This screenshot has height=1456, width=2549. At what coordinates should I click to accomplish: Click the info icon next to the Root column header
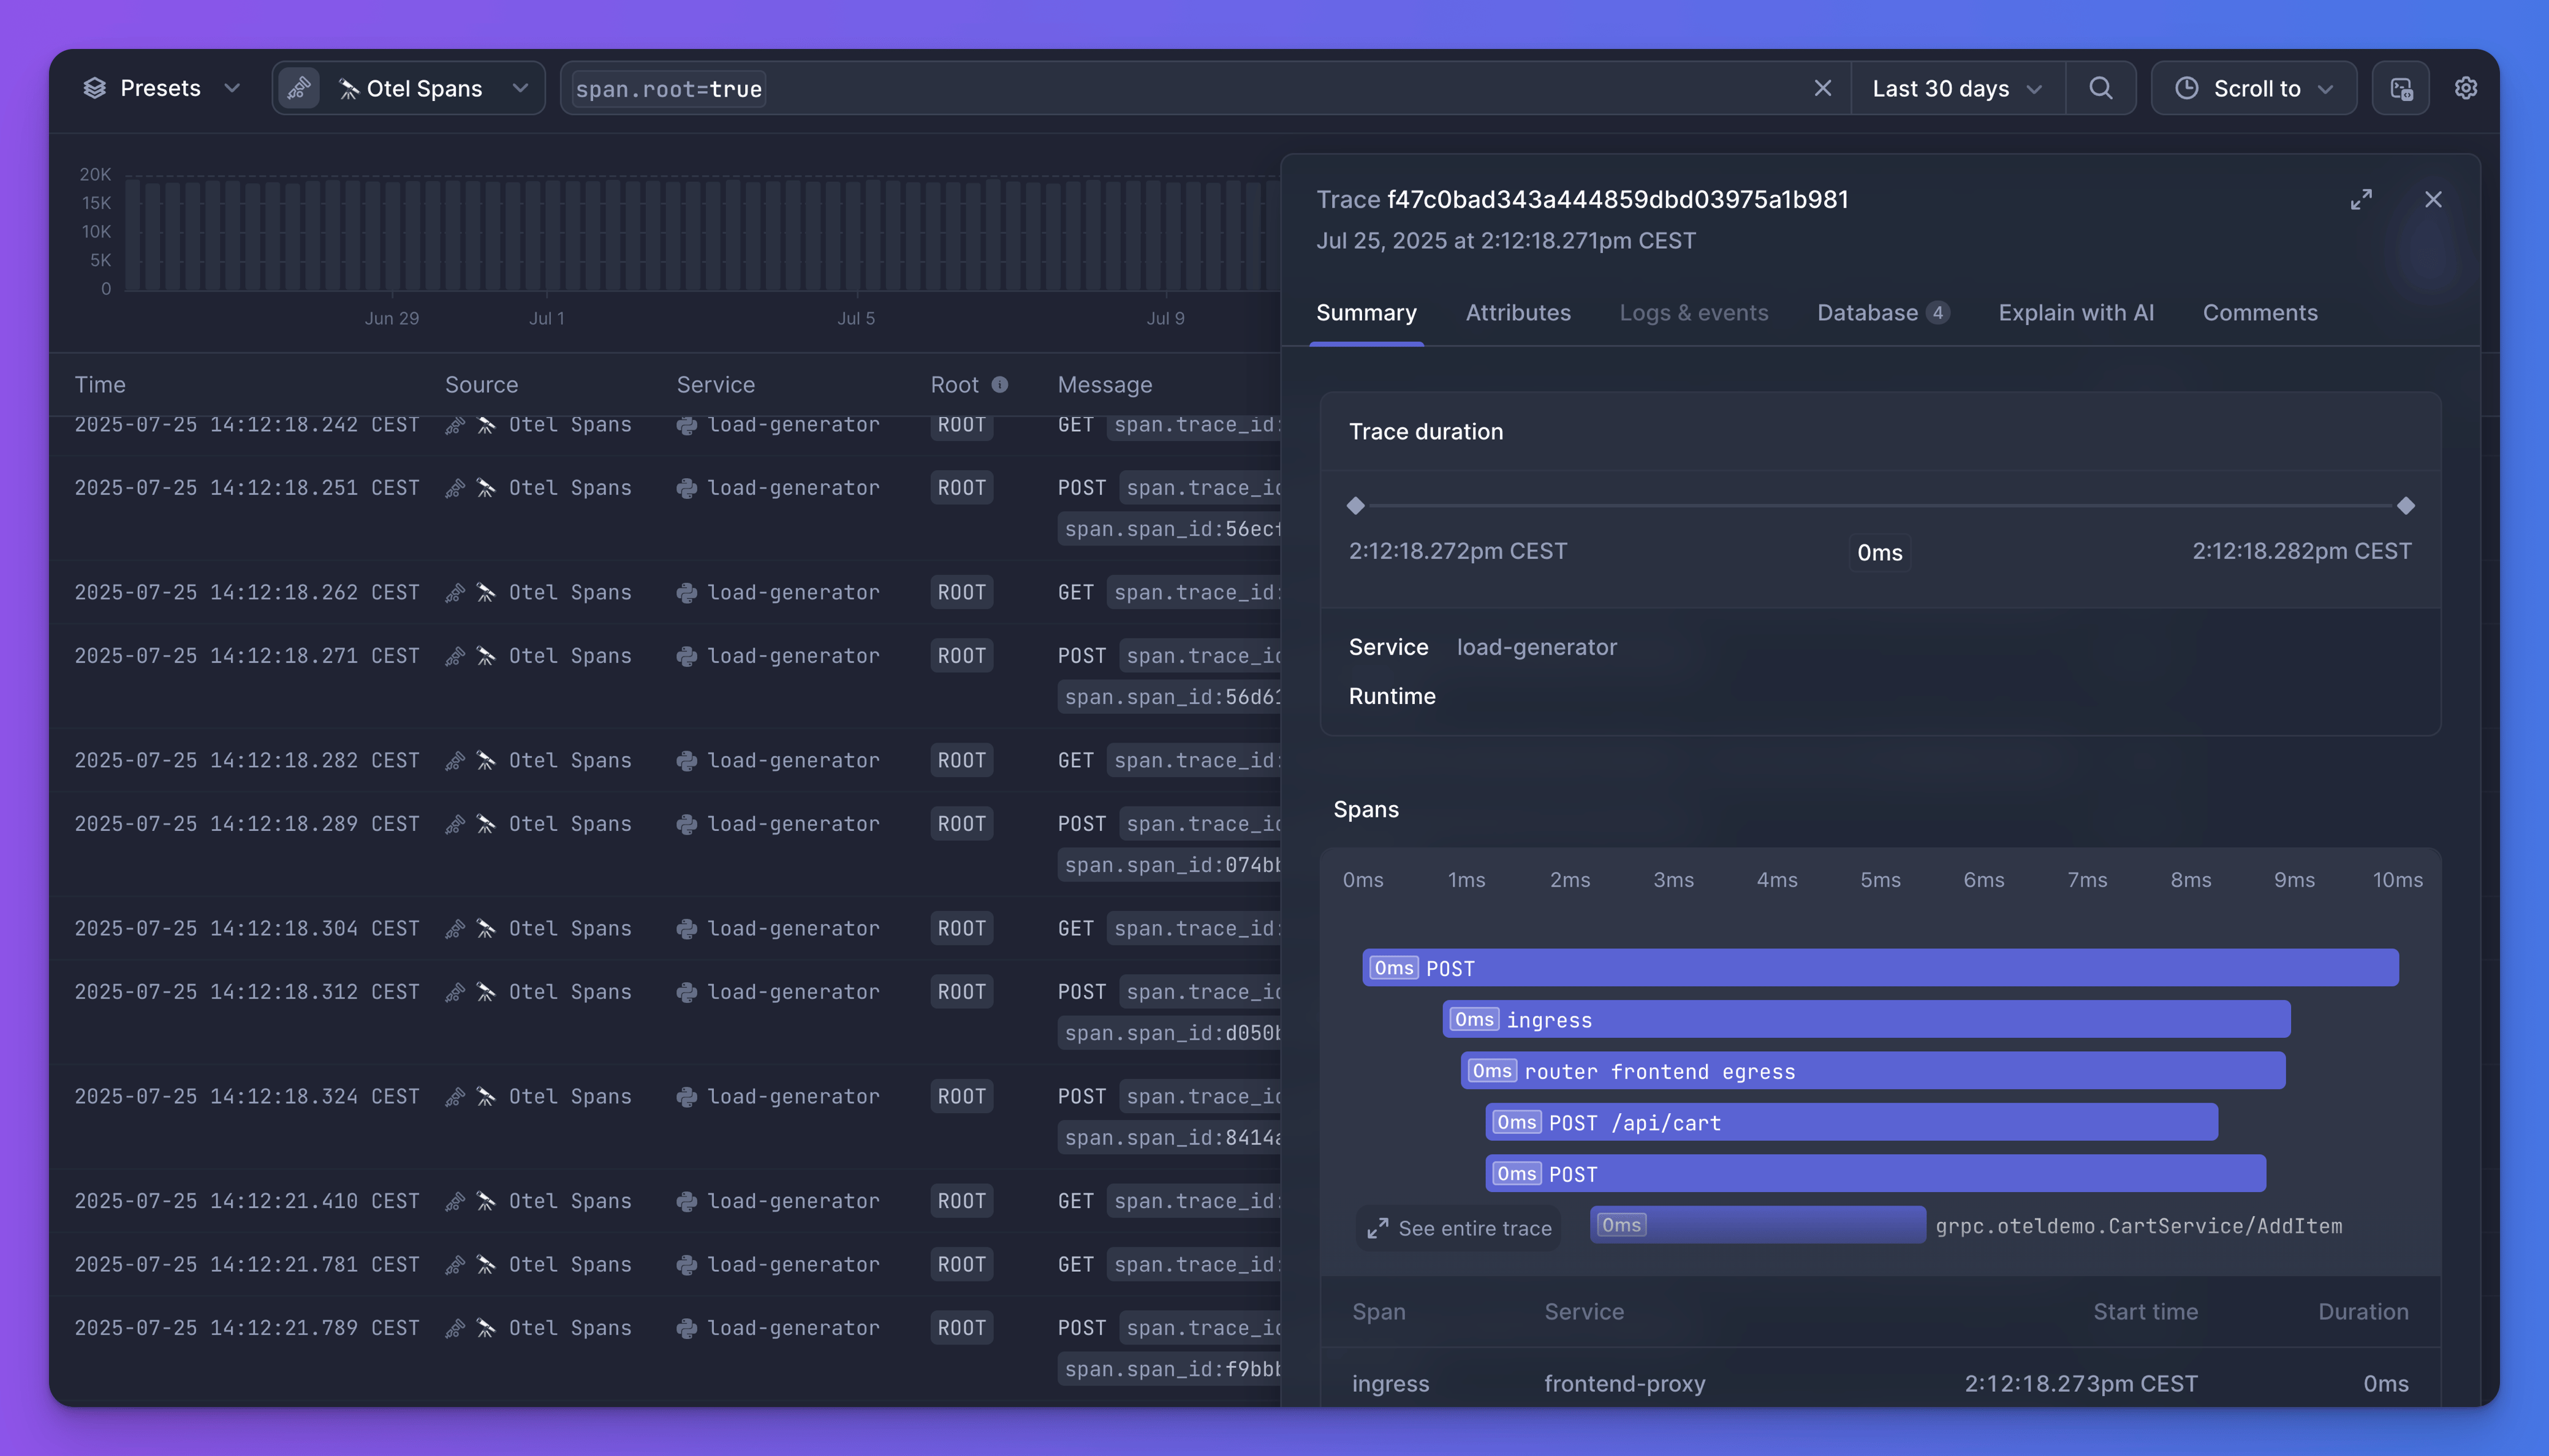point(1001,384)
